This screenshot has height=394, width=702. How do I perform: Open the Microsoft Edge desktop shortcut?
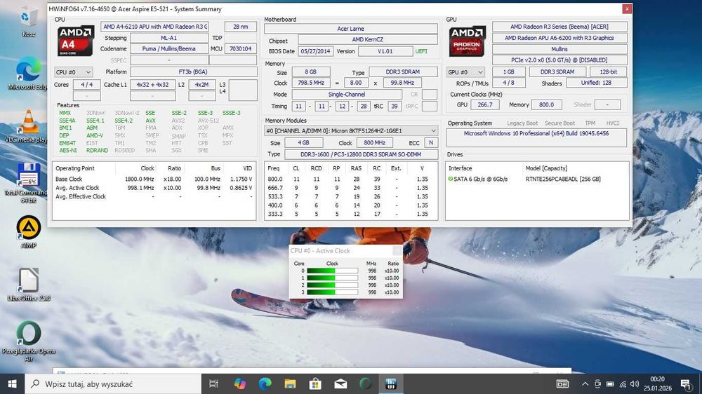(28, 74)
